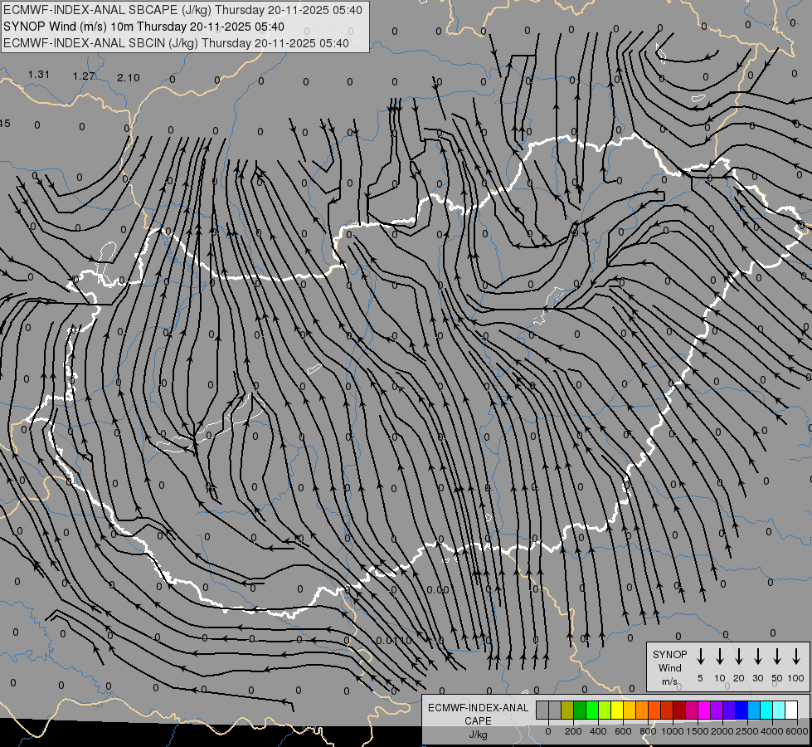Click the CAPE label in color legend
812x747 pixels.
[x=478, y=720]
